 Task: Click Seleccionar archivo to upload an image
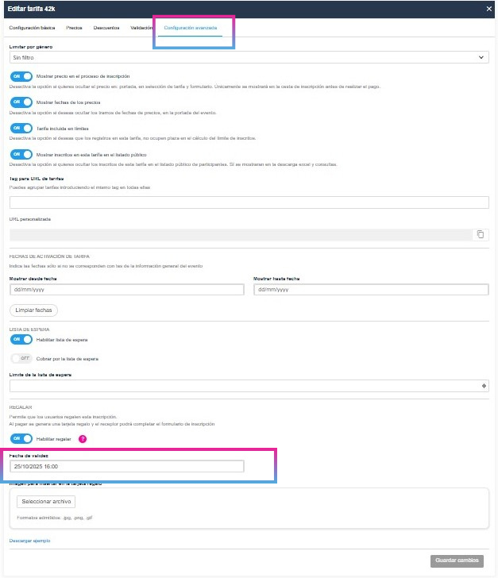[46, 502]
